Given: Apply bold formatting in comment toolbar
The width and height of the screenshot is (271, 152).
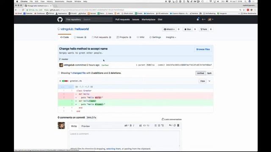Looking at the screenshot, I should point(131,125).
